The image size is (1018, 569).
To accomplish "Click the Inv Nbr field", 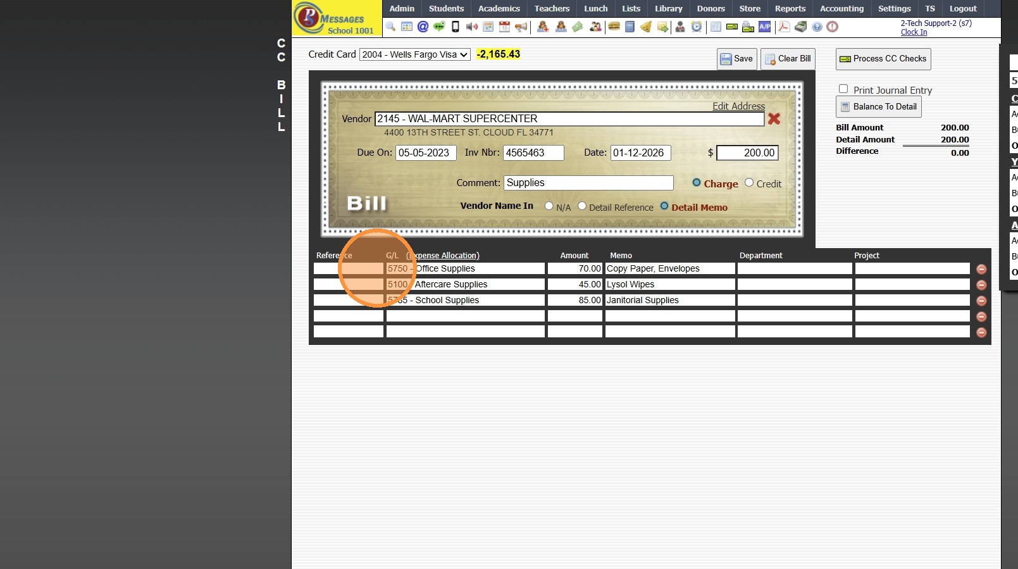I will (533, 153).
